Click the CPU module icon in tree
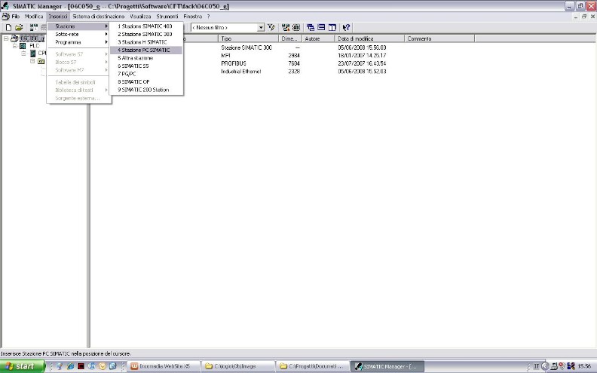Image resolution: width=597 pixels, height=373 pixels. (x=32, y=54)
